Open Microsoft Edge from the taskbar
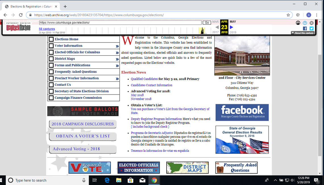 tap(107, 180)
